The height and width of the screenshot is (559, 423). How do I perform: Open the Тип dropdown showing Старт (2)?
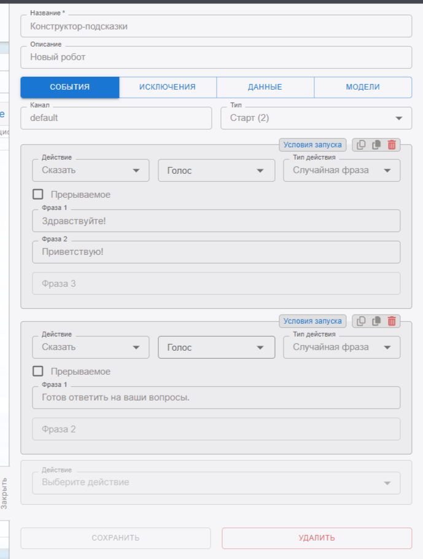(316, 118)
